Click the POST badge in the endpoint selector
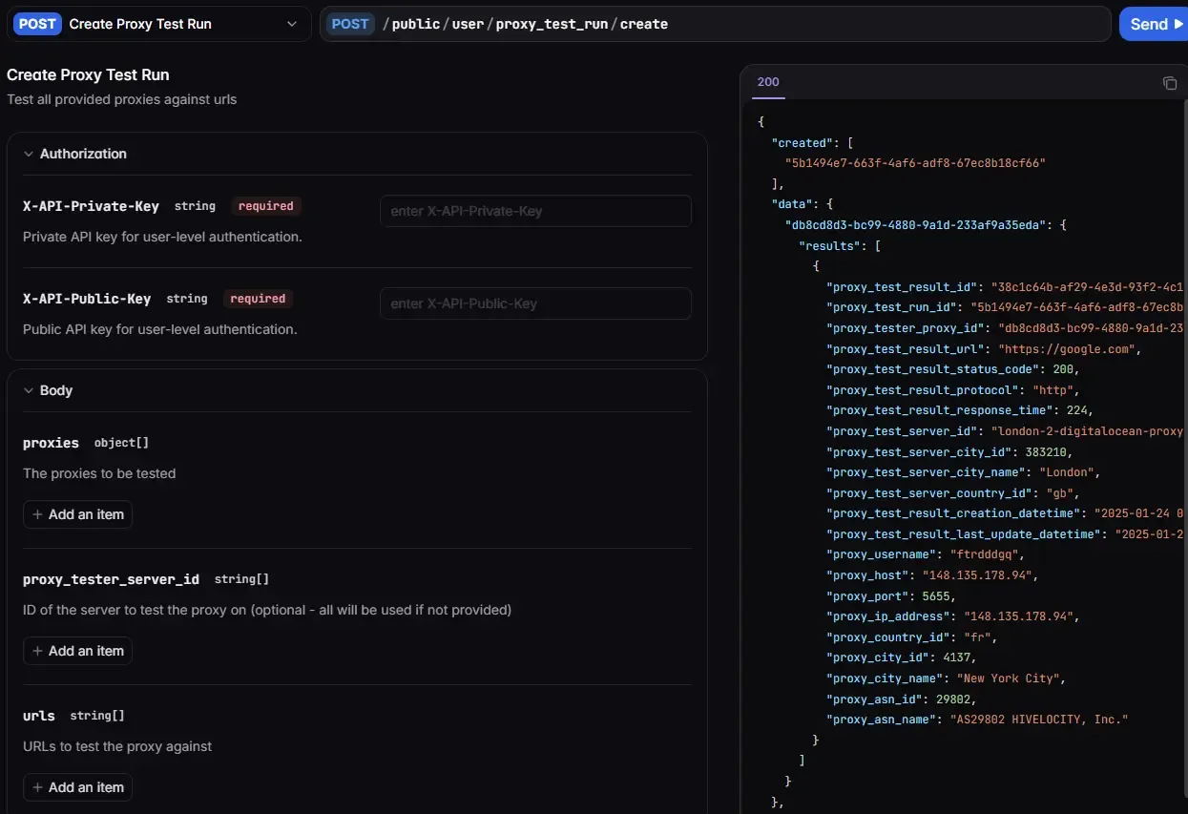 37,24
